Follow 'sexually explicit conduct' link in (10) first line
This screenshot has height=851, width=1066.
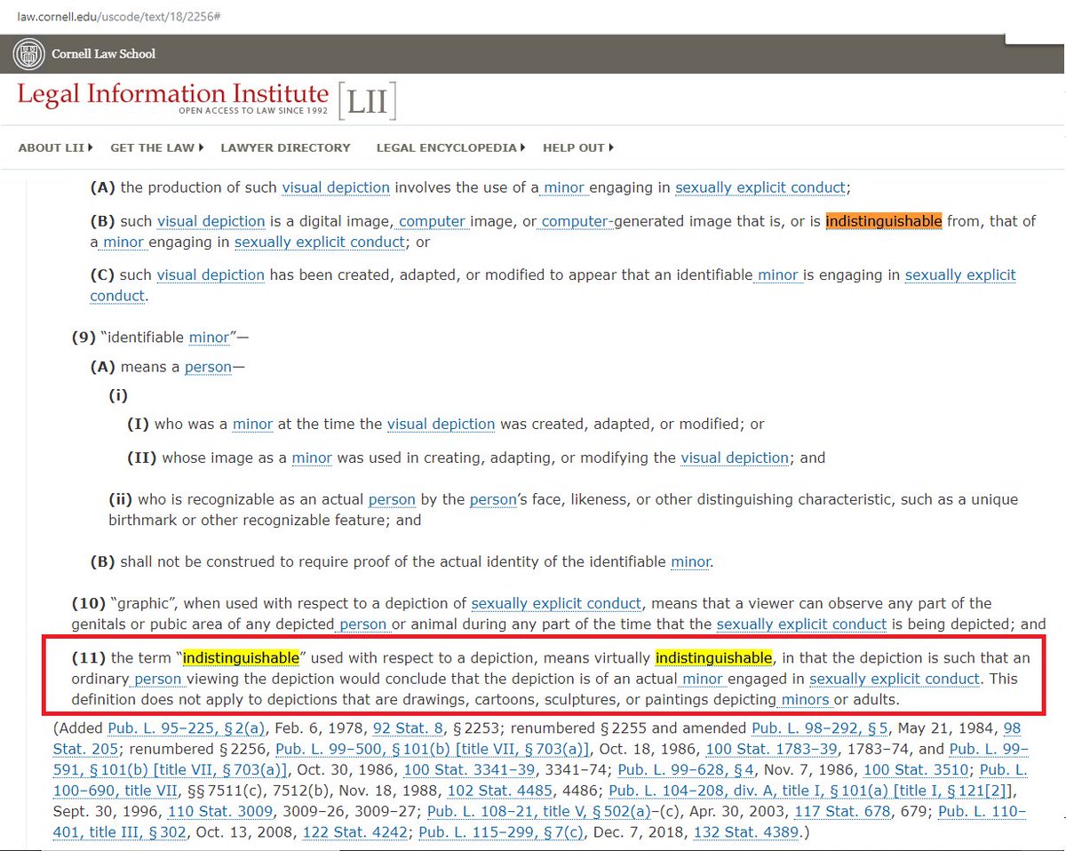[x=556, y=604]
